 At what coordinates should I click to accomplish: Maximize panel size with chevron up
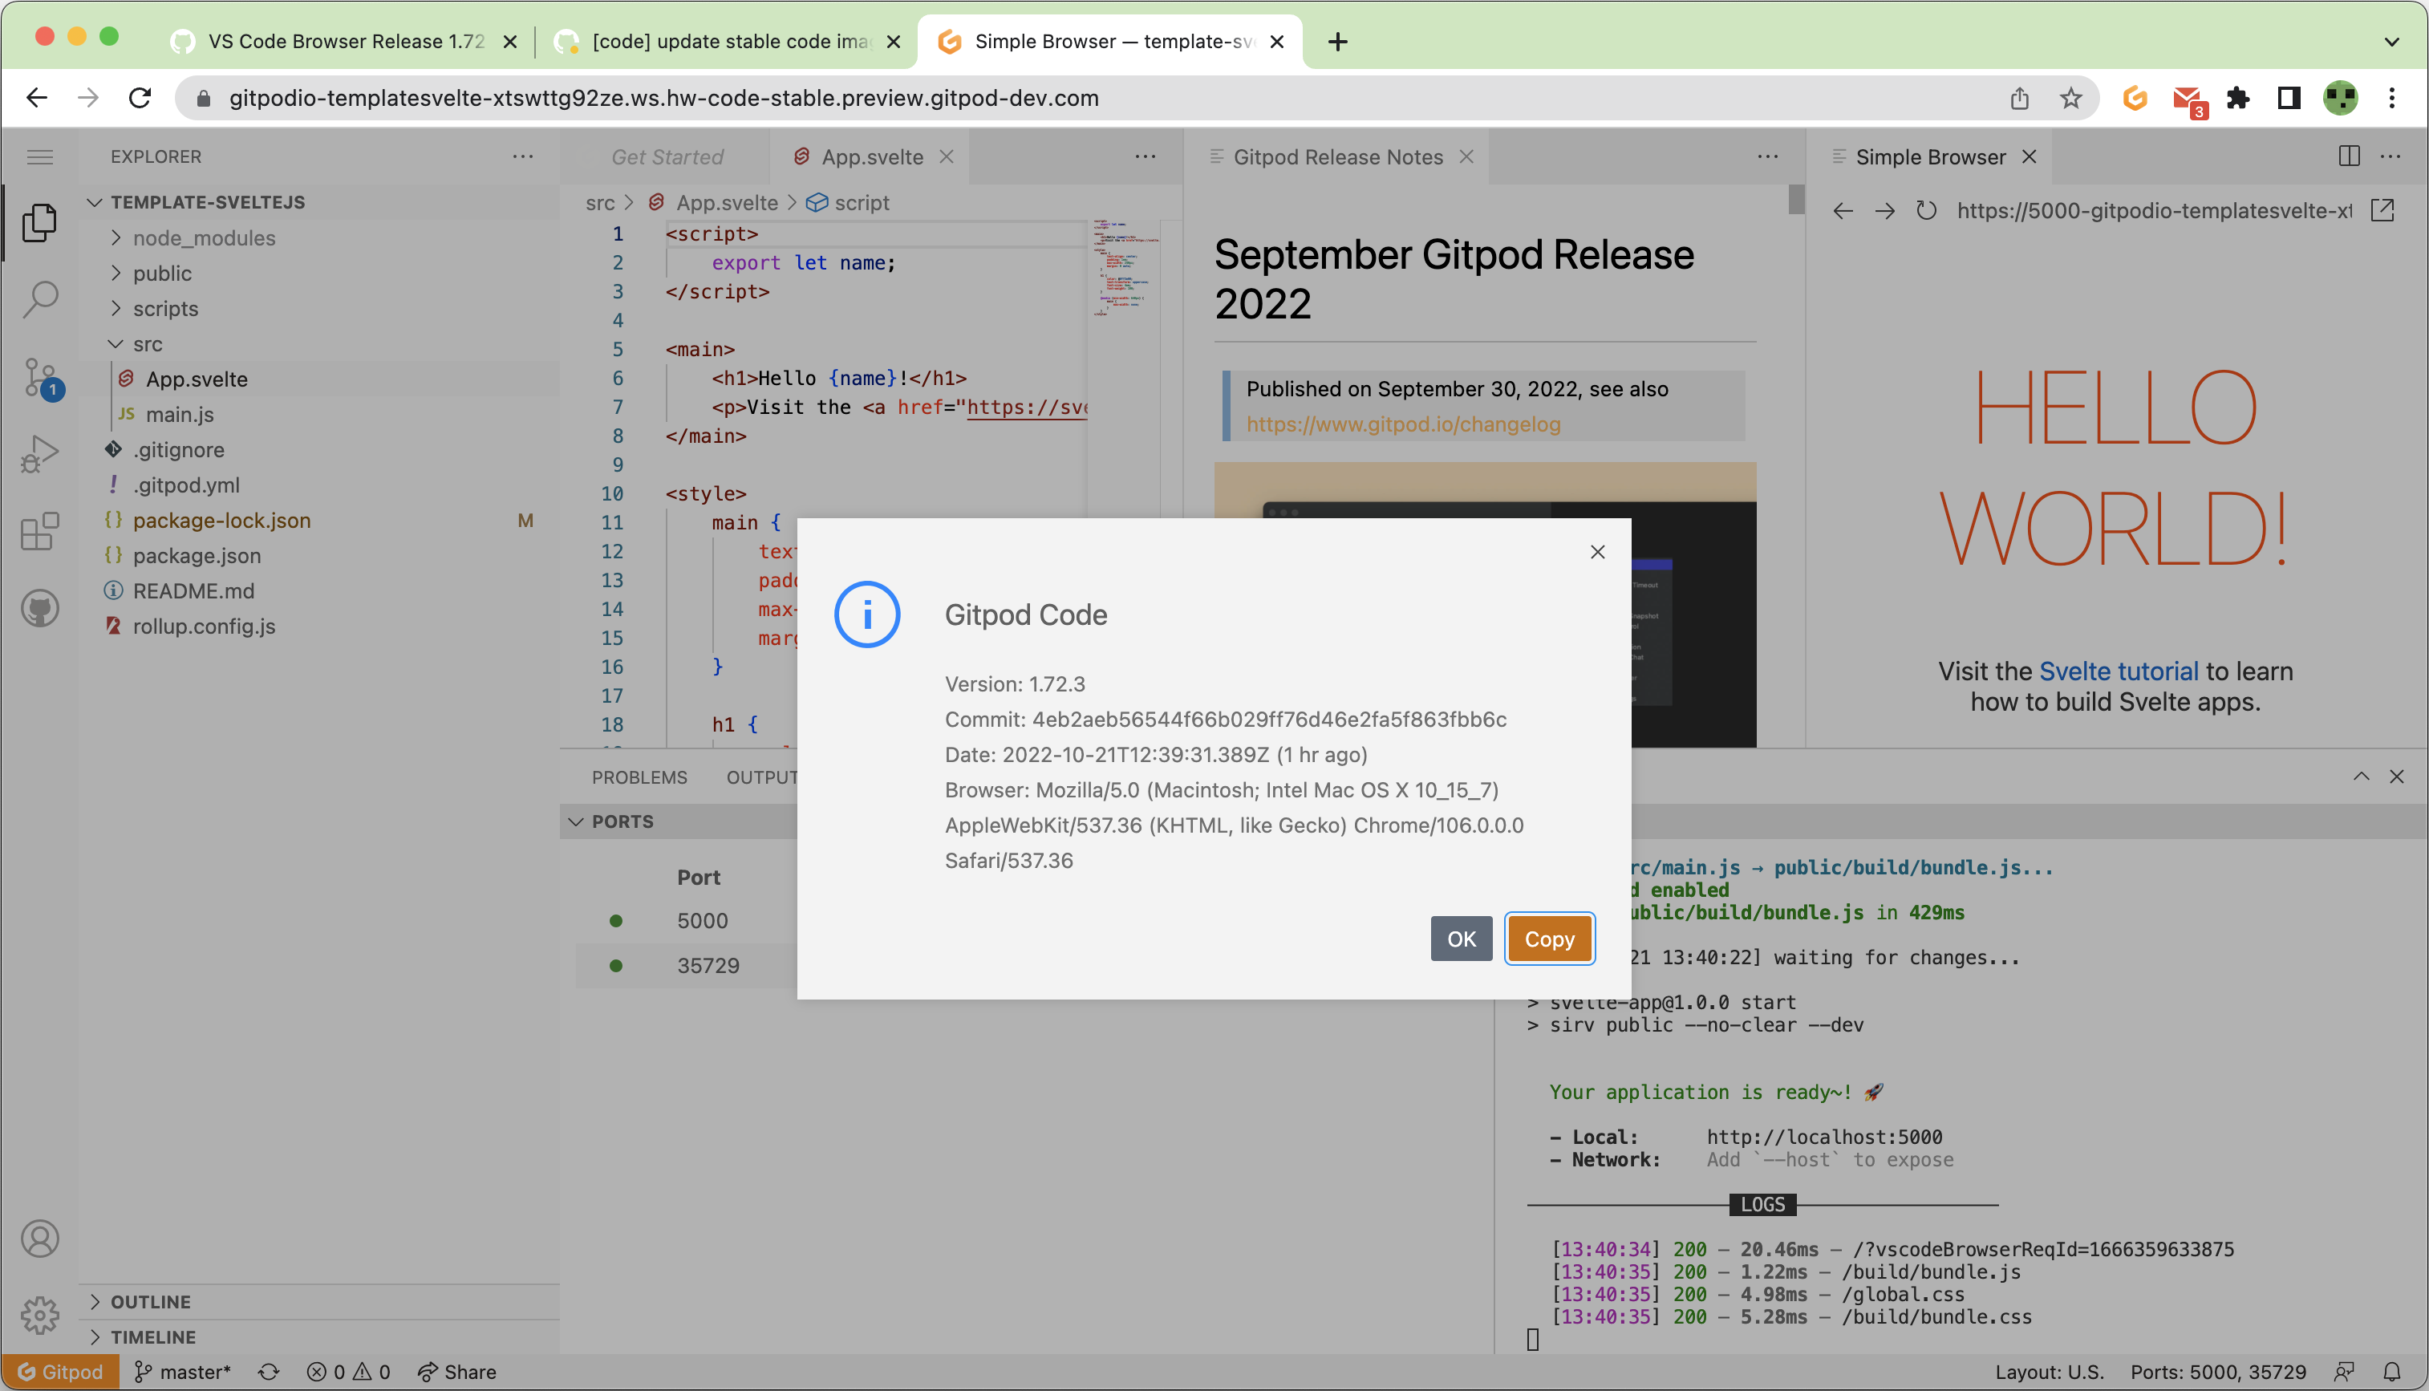(2361, 777)
